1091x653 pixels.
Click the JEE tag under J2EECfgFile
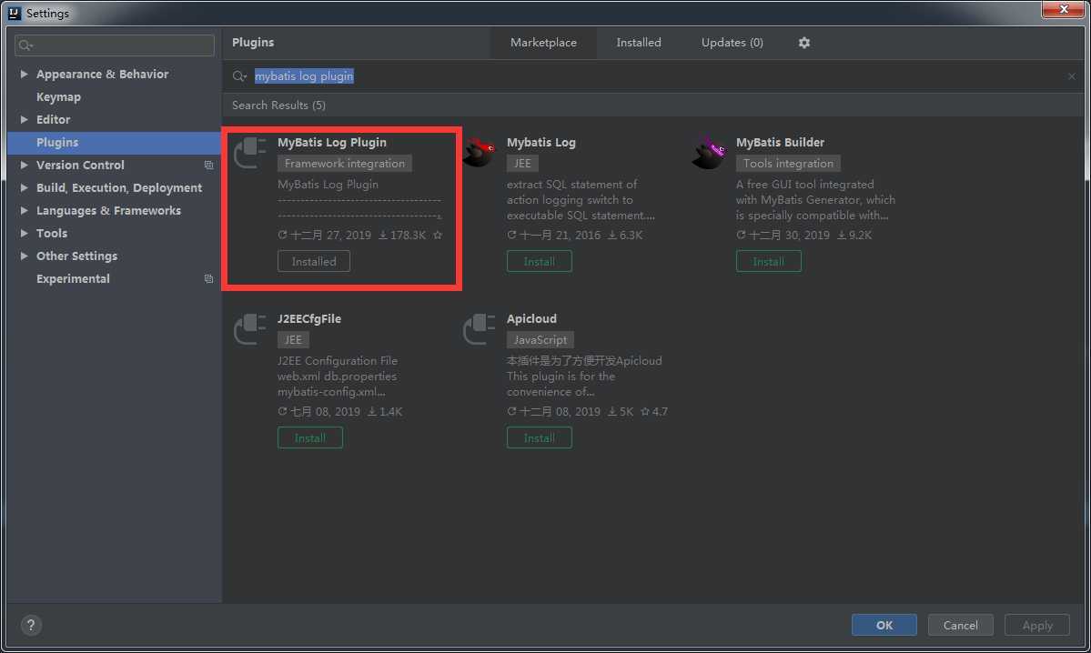click(x=294, y=340)
